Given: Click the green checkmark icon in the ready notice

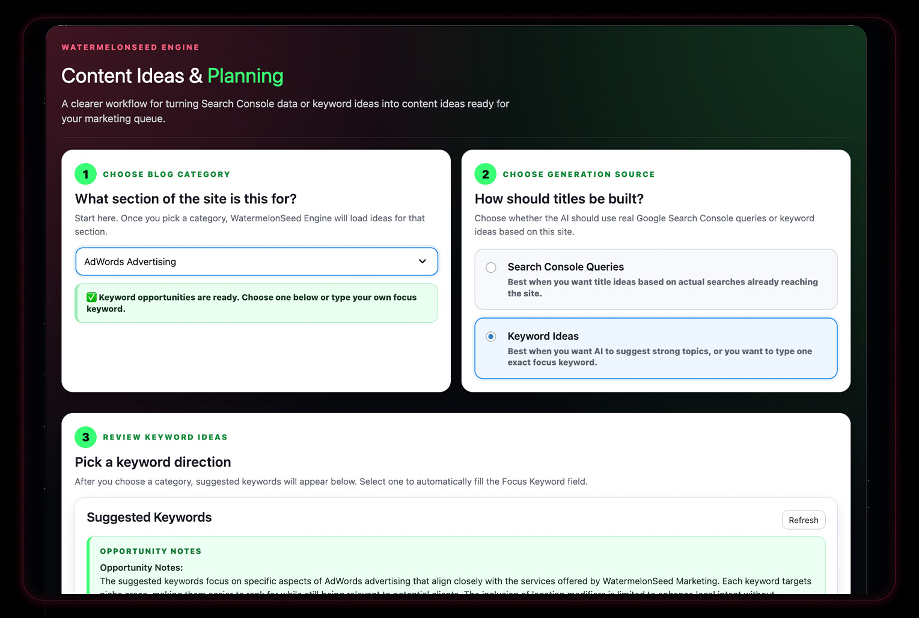Looking at the screenshot, I should pyautogui.click(x=91, y=297).
